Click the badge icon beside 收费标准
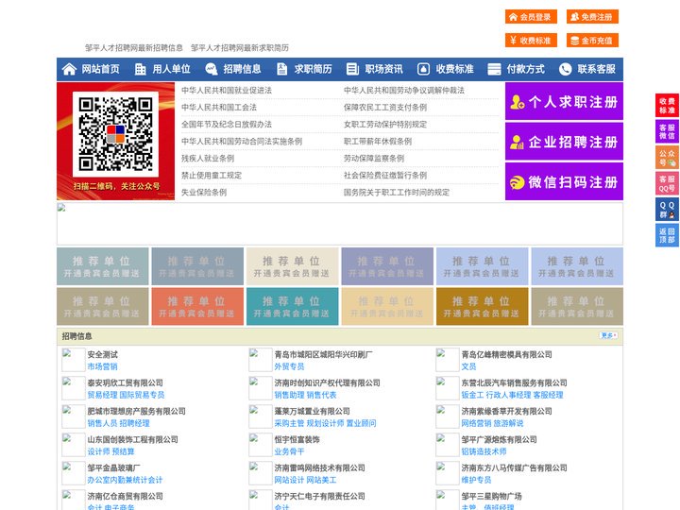 [423, 69]
